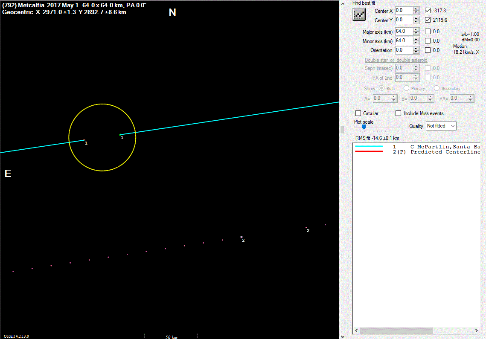486x339 pixels.
Task: Click the panel scroll up arrow
Action: pyautogui.click(x=343, y=4)
